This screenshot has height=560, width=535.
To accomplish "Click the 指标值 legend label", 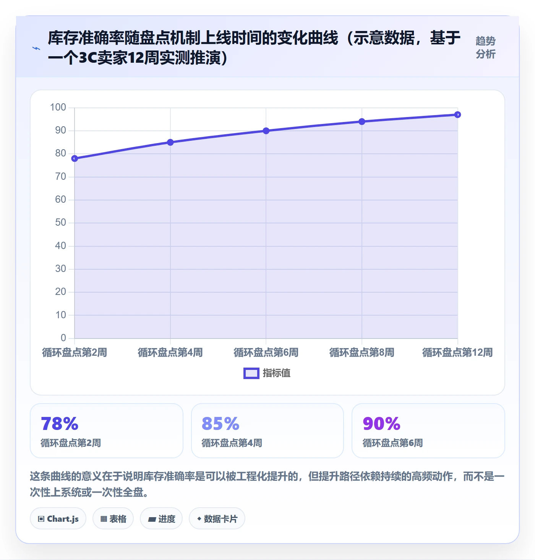I will click(277, 373).
